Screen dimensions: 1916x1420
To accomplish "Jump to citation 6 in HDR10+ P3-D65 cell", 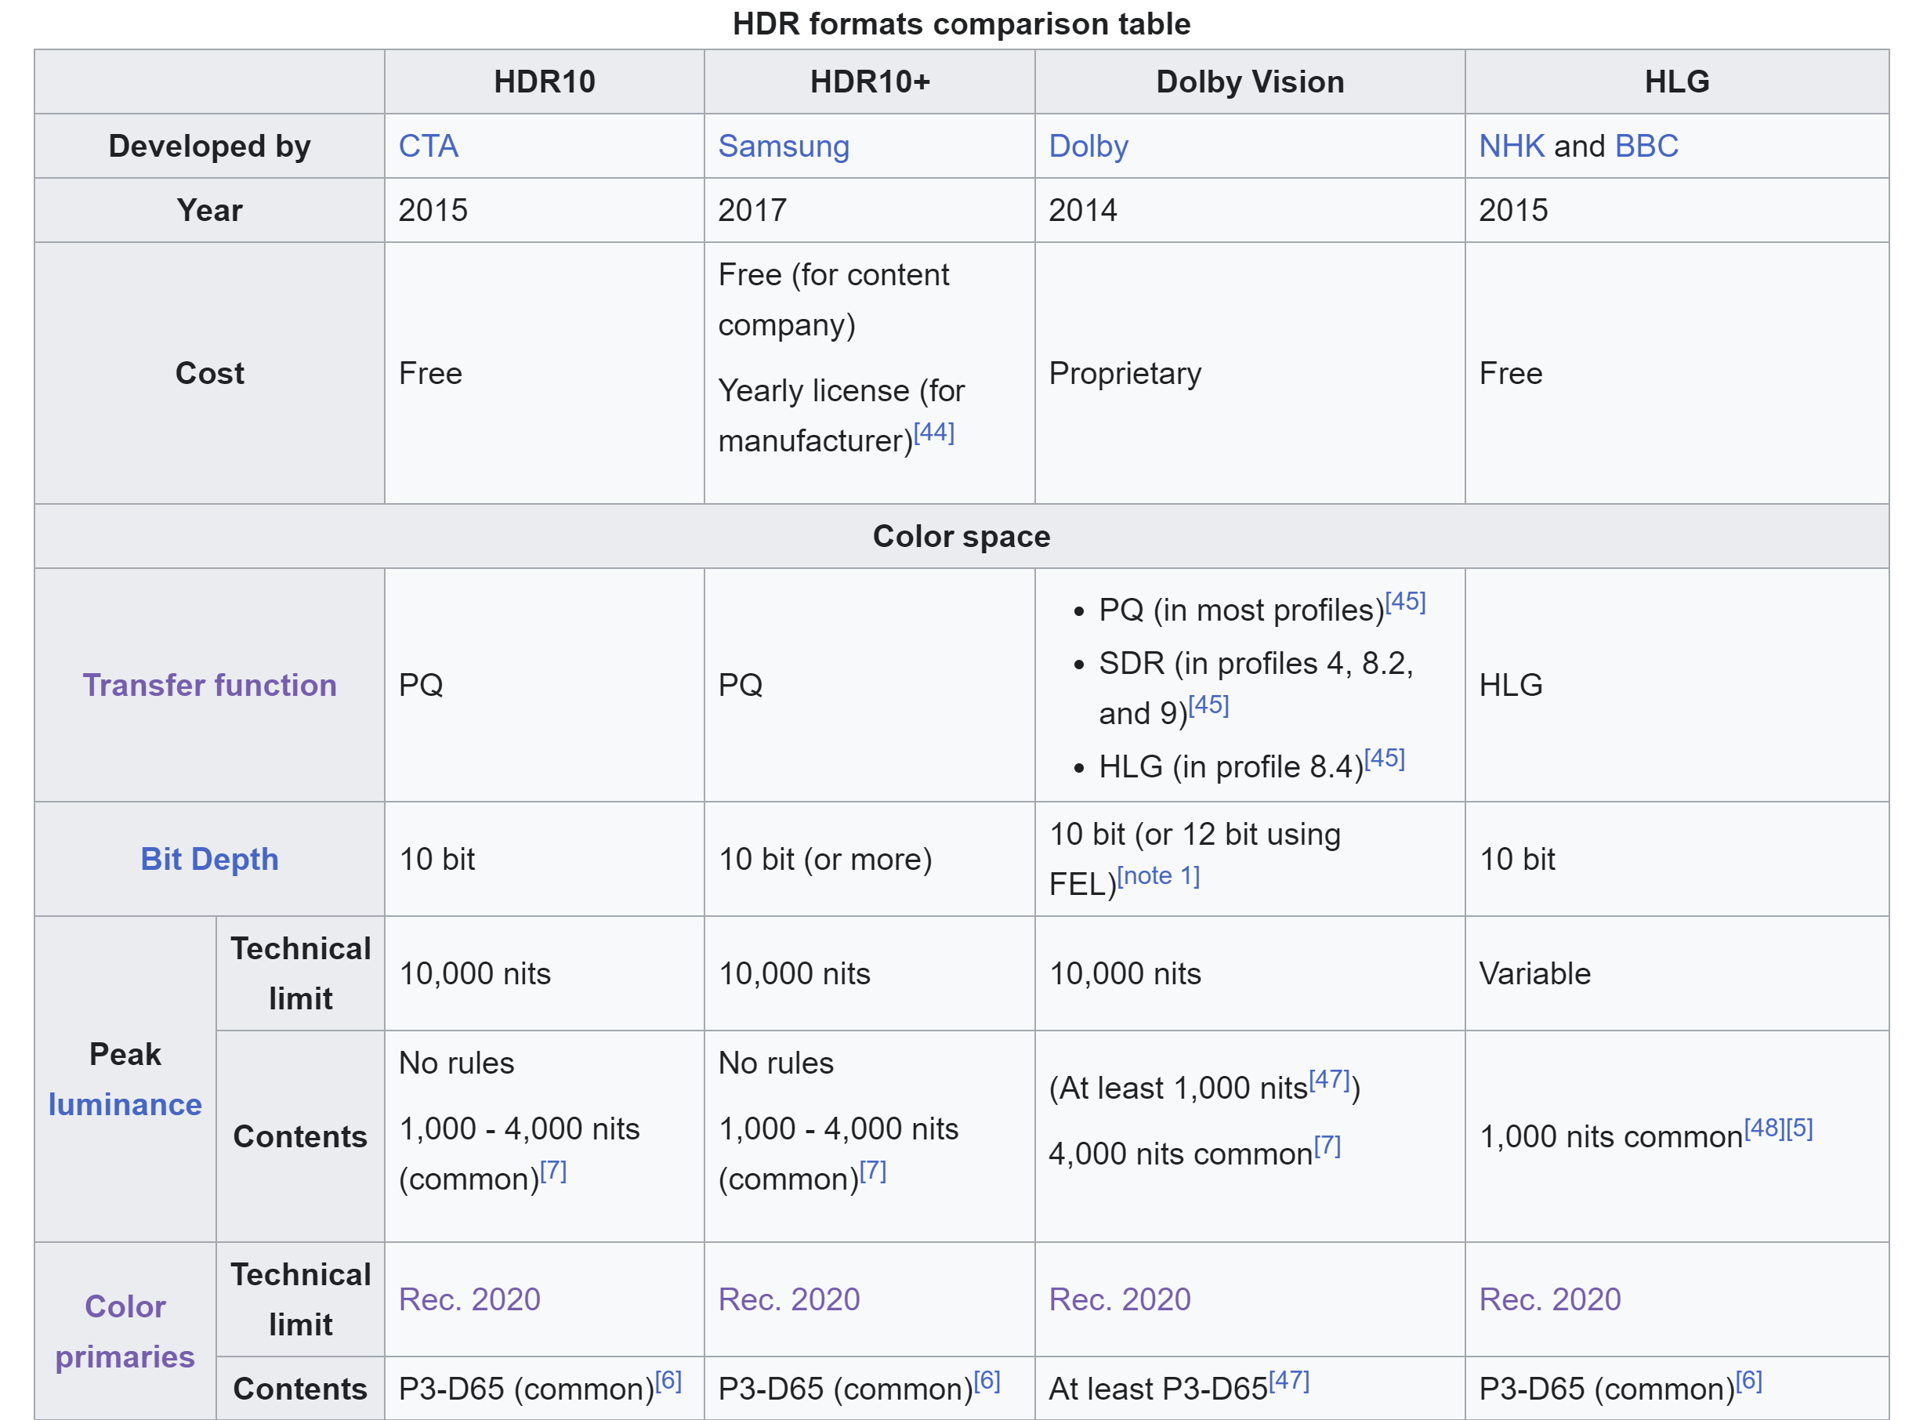I will tap(986, 1381).
